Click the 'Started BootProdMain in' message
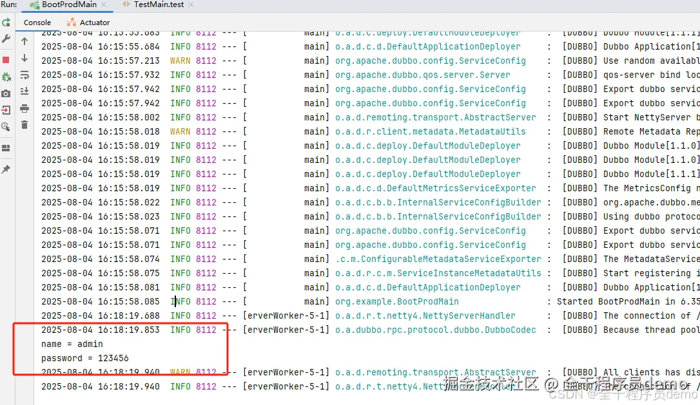The width and height of the screenshot is (700, 405). coord(628,301)
